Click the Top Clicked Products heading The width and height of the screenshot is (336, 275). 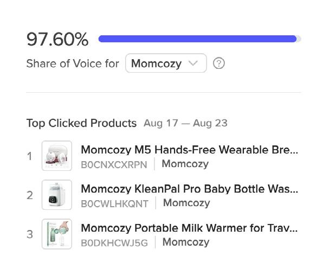(81, 123)
